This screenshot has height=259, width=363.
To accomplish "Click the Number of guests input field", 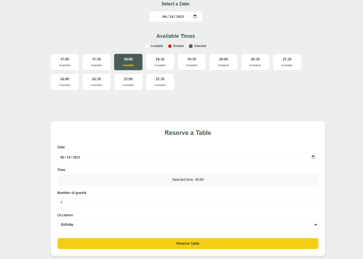I will [188, 203].
